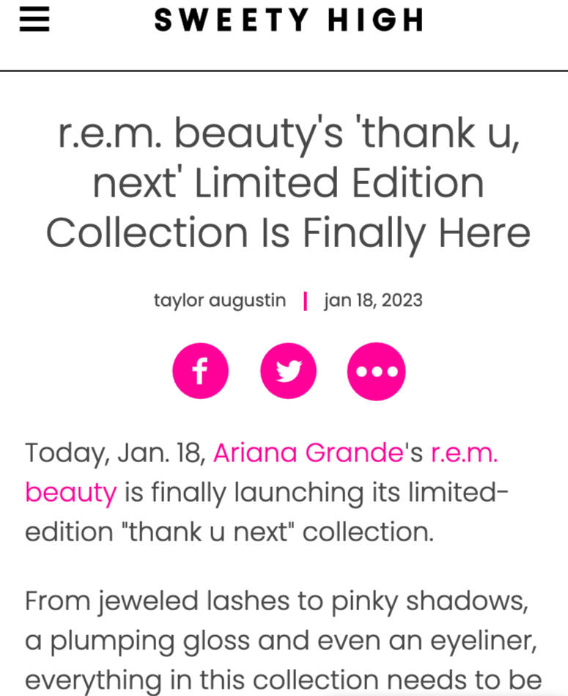The width and height of the screenshot is (568, 696).
Task: Click the pink divider between author and date
Action: tap(305, 301)
